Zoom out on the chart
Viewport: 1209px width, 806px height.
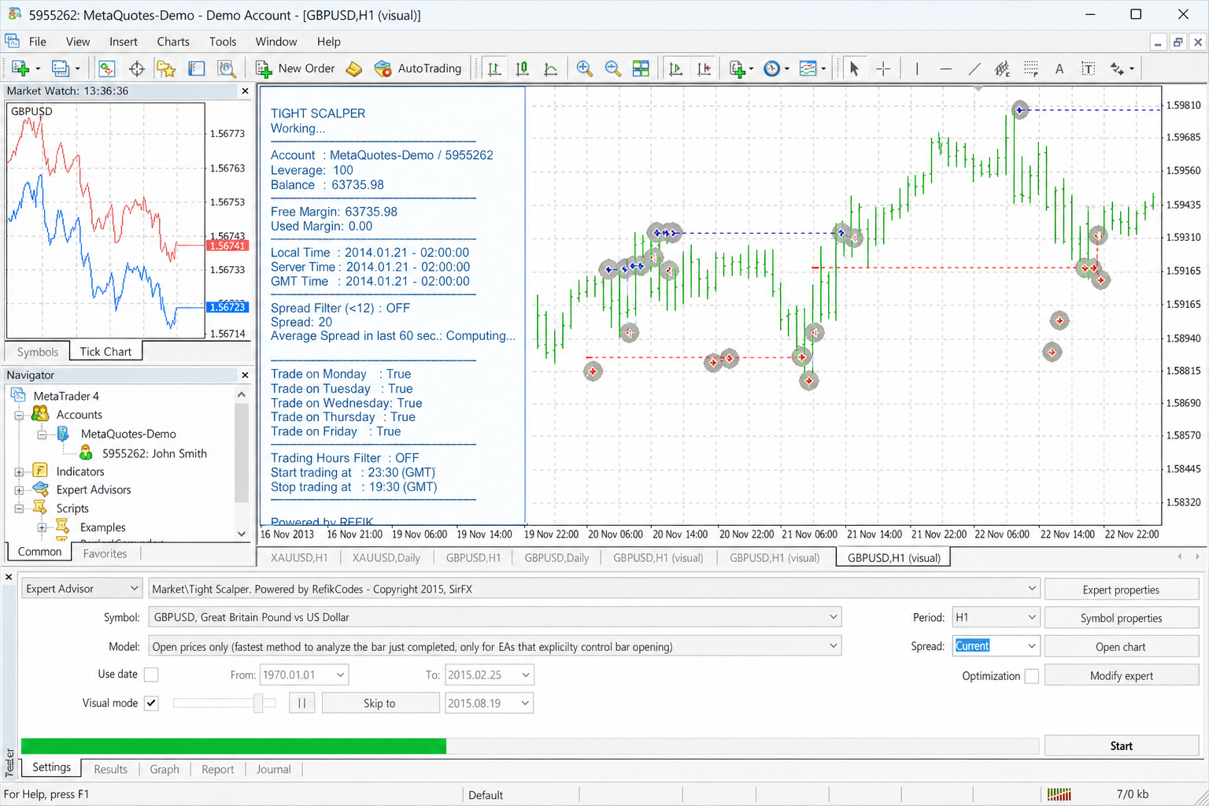click(x=612, y=68)
